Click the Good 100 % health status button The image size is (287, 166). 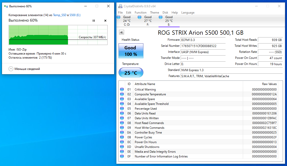(131, 51)
